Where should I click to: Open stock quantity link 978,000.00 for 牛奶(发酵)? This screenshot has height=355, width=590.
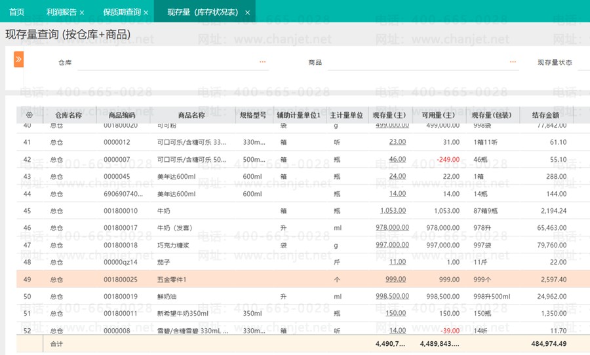pyautogui.click(x=392, y=227)
